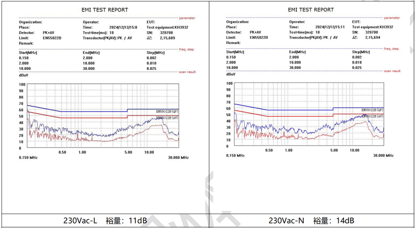Click JZ value 2,15,694

click(372, 37)
